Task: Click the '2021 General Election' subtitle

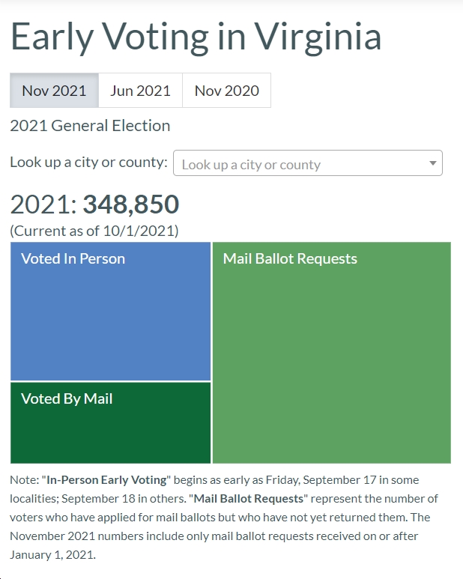Action: pos(90,126)
